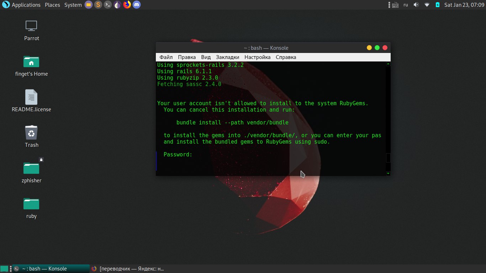
Task: Click the Konsole vertical scrollbar handle
Action: click(x=388, y=157)
